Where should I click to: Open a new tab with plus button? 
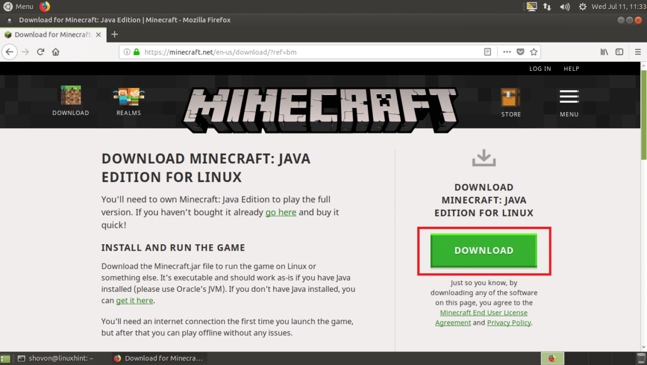(x=115, y=35)
